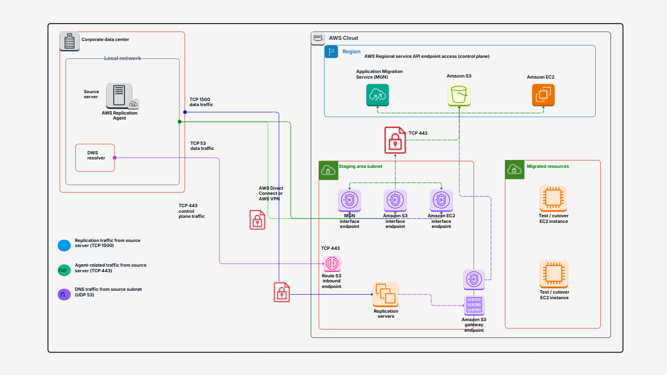Click 'Agent-related traffic from source server' legend text

111,268
